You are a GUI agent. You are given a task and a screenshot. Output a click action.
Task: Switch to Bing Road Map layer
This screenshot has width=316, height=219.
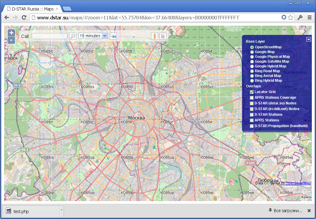click(x=252, y=71)
